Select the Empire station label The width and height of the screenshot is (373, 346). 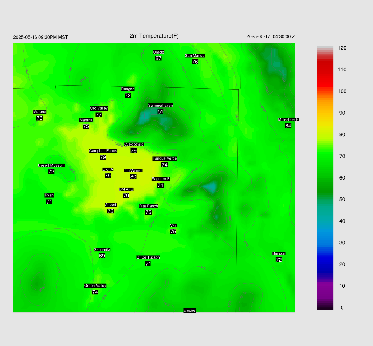point(189,310)
